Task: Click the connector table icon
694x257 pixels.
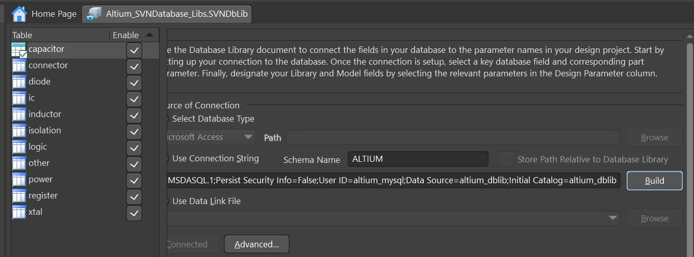Action: coord(19,66)
